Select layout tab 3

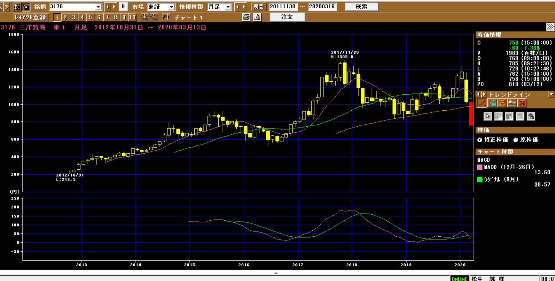coord(74,18)
